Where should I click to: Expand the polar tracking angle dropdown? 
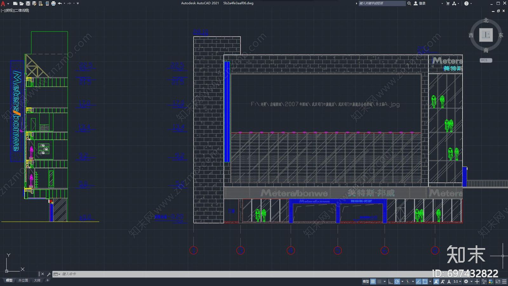pyautogui.click(x=402, y=282)
